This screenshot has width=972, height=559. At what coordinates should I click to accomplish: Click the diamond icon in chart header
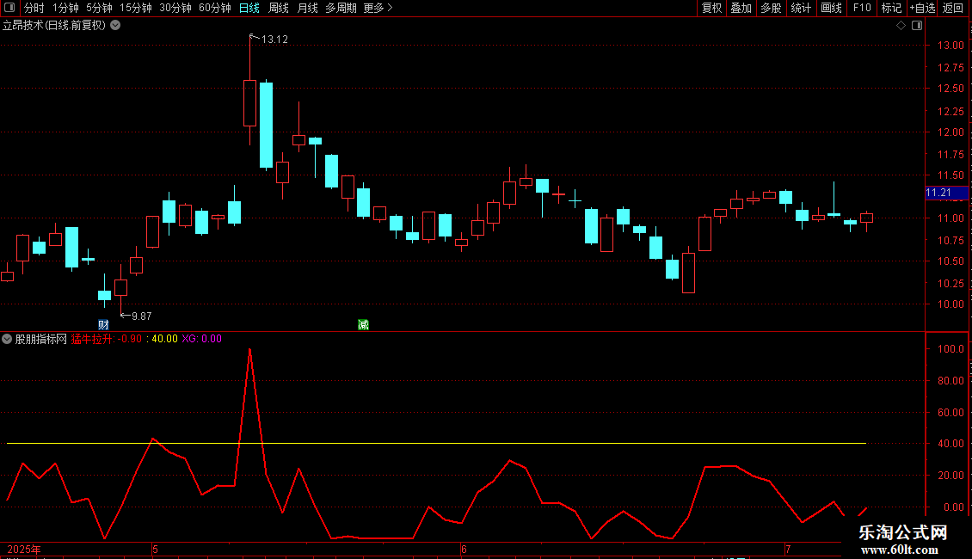point(901,26)
